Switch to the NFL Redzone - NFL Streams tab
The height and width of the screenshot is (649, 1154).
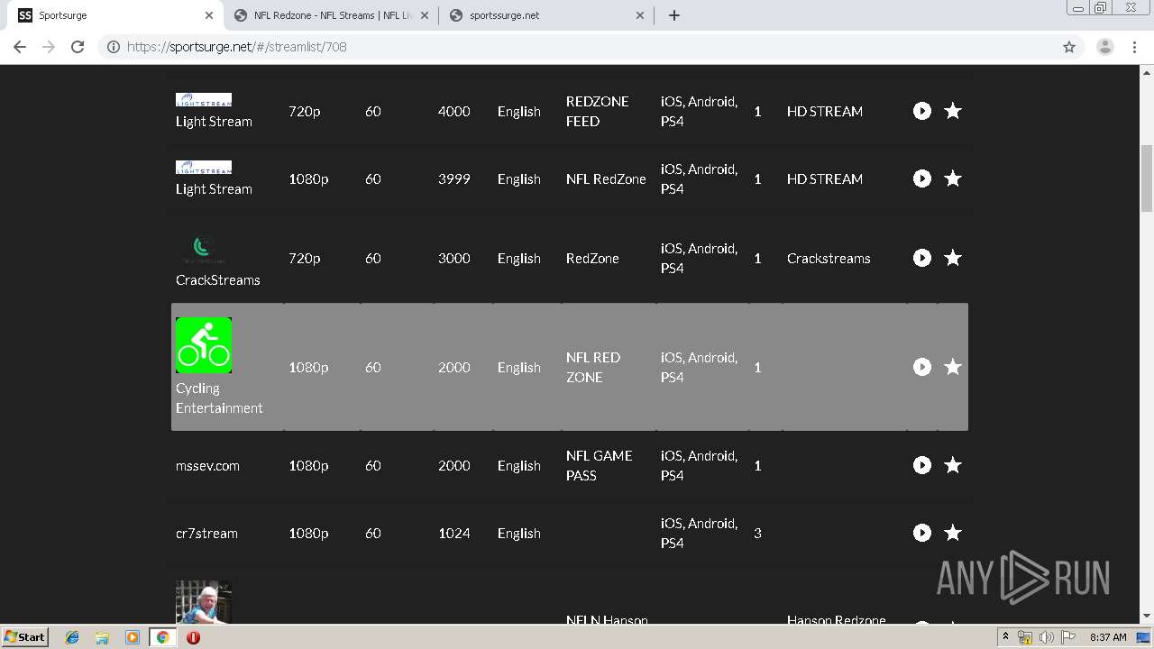click(x=332, y=15)
